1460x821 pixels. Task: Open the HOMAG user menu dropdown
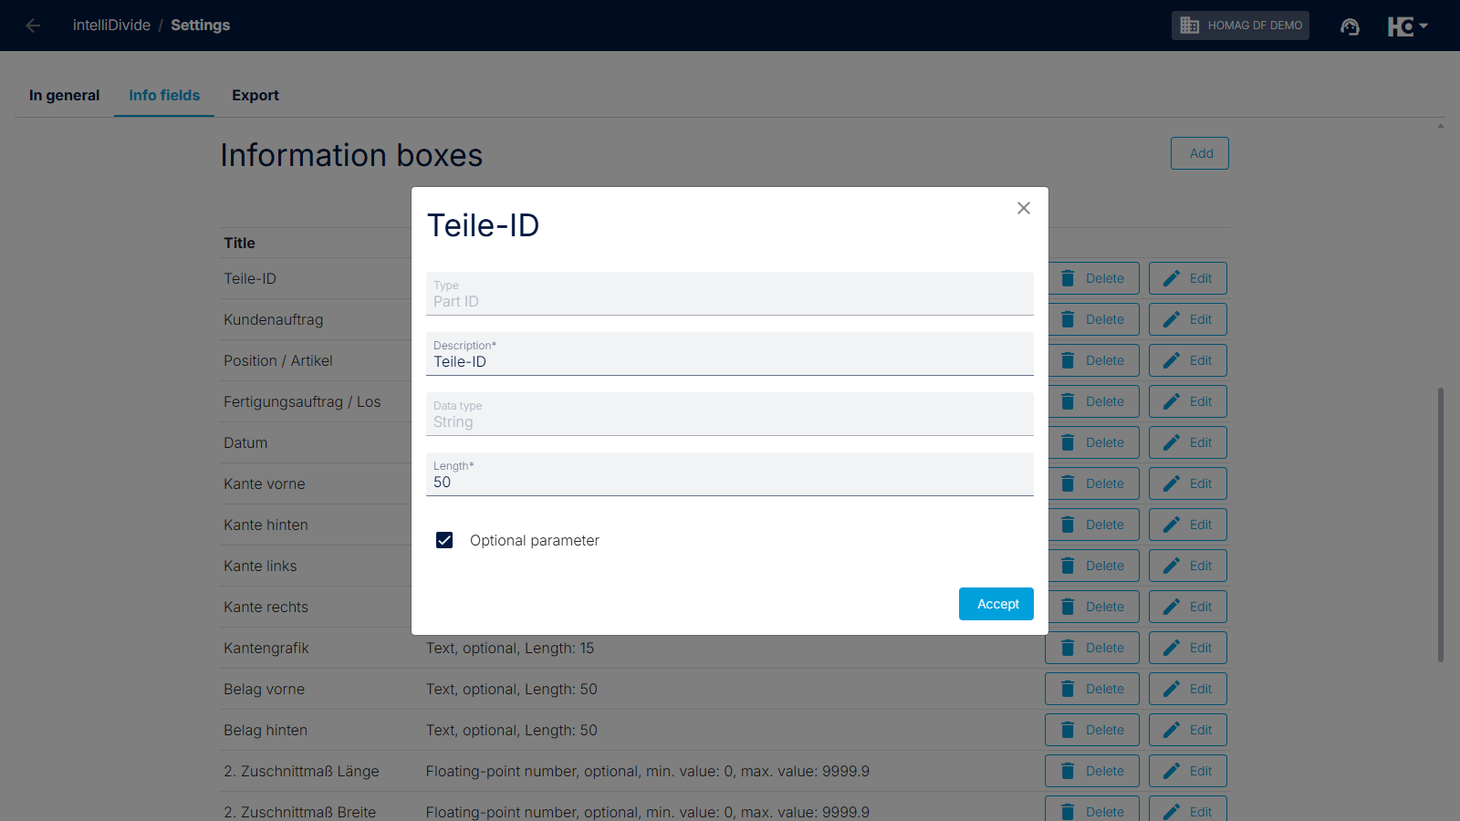pos(1408,26)
